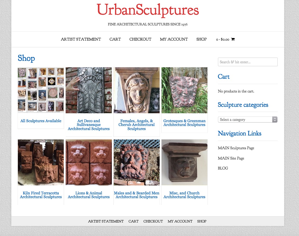Image resolution: width=299 pixels, height=236 pixels.
Task: Focus the Search & hit enter field
Action: [248, 62]
